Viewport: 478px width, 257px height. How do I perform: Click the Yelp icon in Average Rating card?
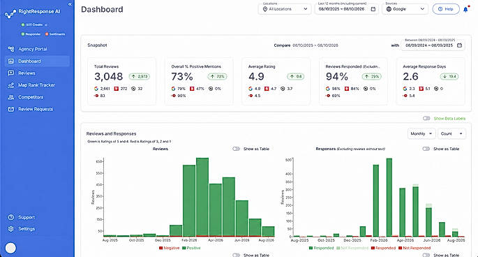267,89
